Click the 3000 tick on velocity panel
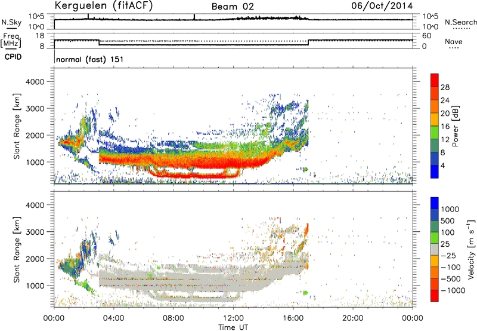This screenshot has height=331, width=477. point(35,232)
